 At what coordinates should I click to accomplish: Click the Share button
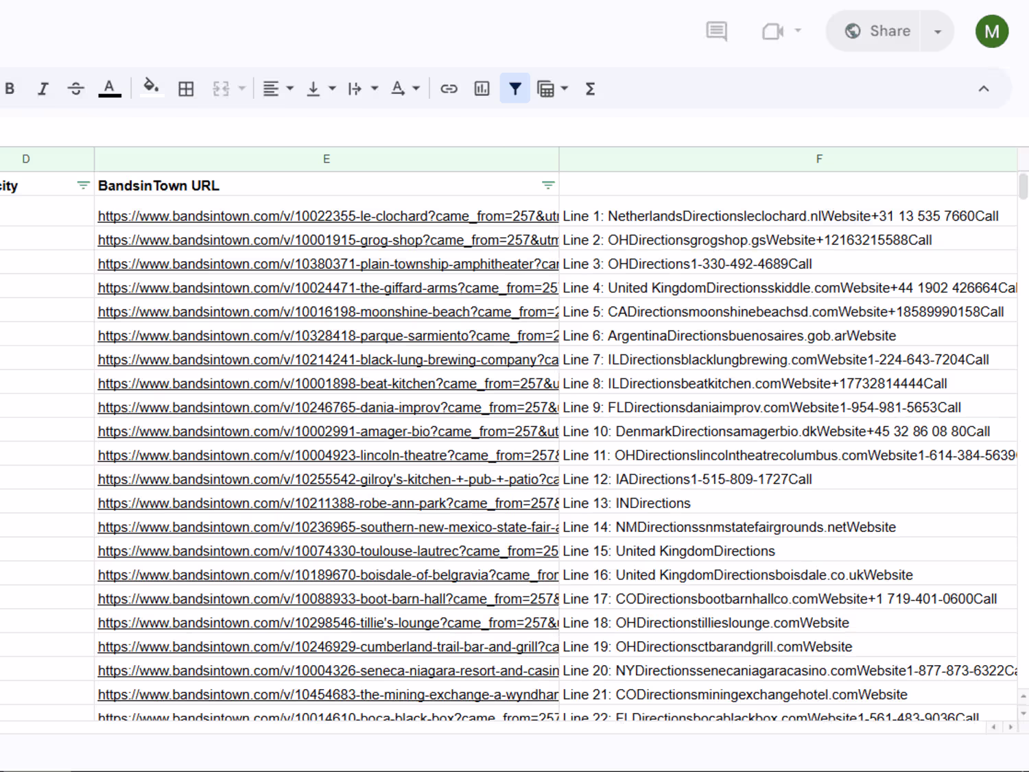877,31
